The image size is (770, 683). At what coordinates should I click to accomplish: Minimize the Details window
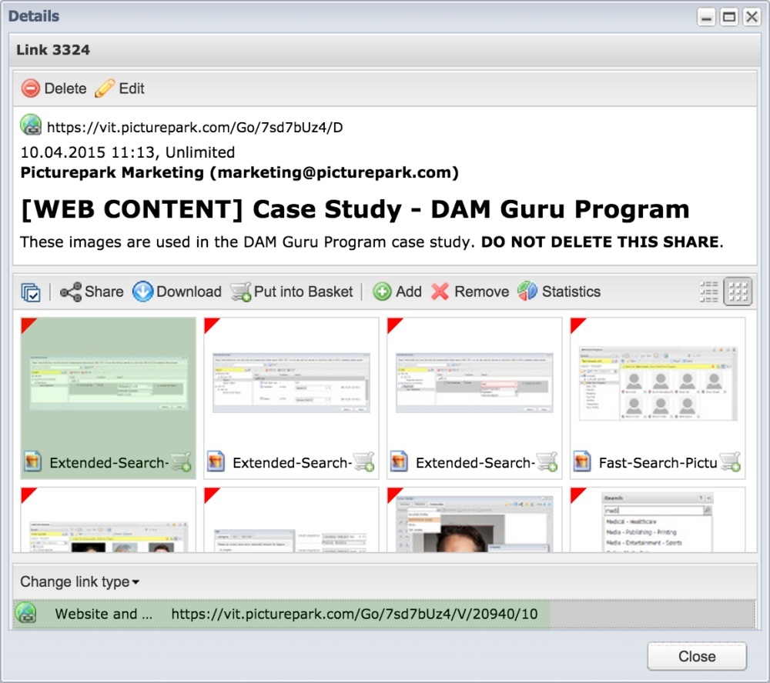706,17
